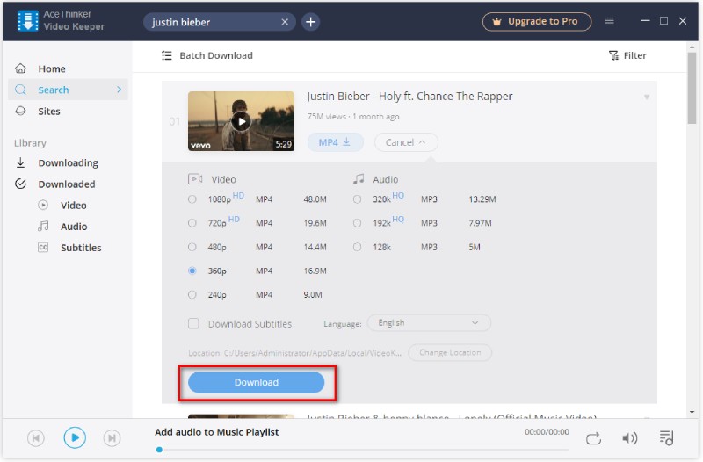The image size is (703, 462).
Task: Click the Downloaded checkmark icon
Action: (x=20, y=184)
